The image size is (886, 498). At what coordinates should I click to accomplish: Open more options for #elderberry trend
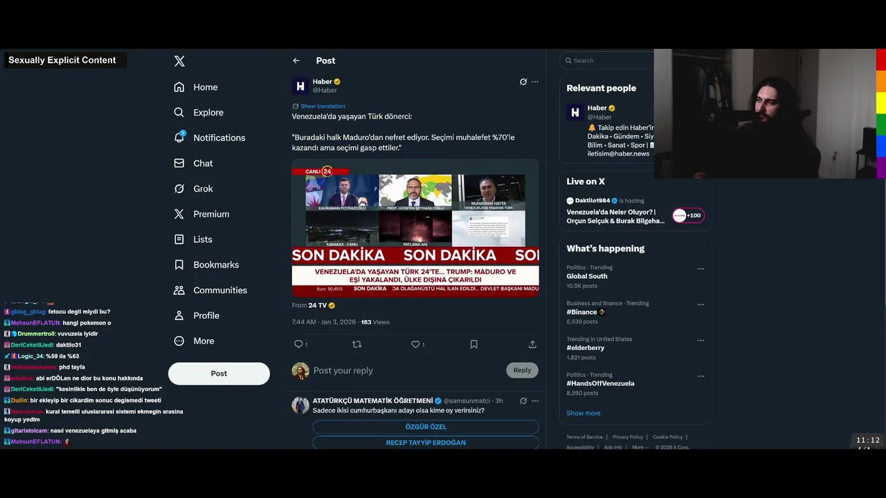point(700,341)
